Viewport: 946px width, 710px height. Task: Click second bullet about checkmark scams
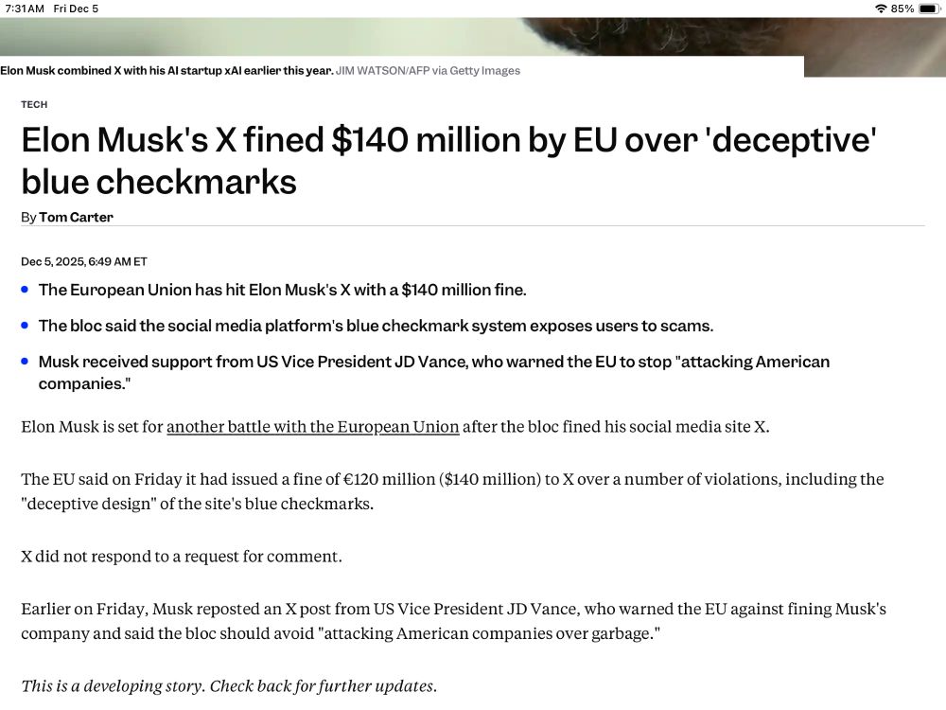(376, 326)
